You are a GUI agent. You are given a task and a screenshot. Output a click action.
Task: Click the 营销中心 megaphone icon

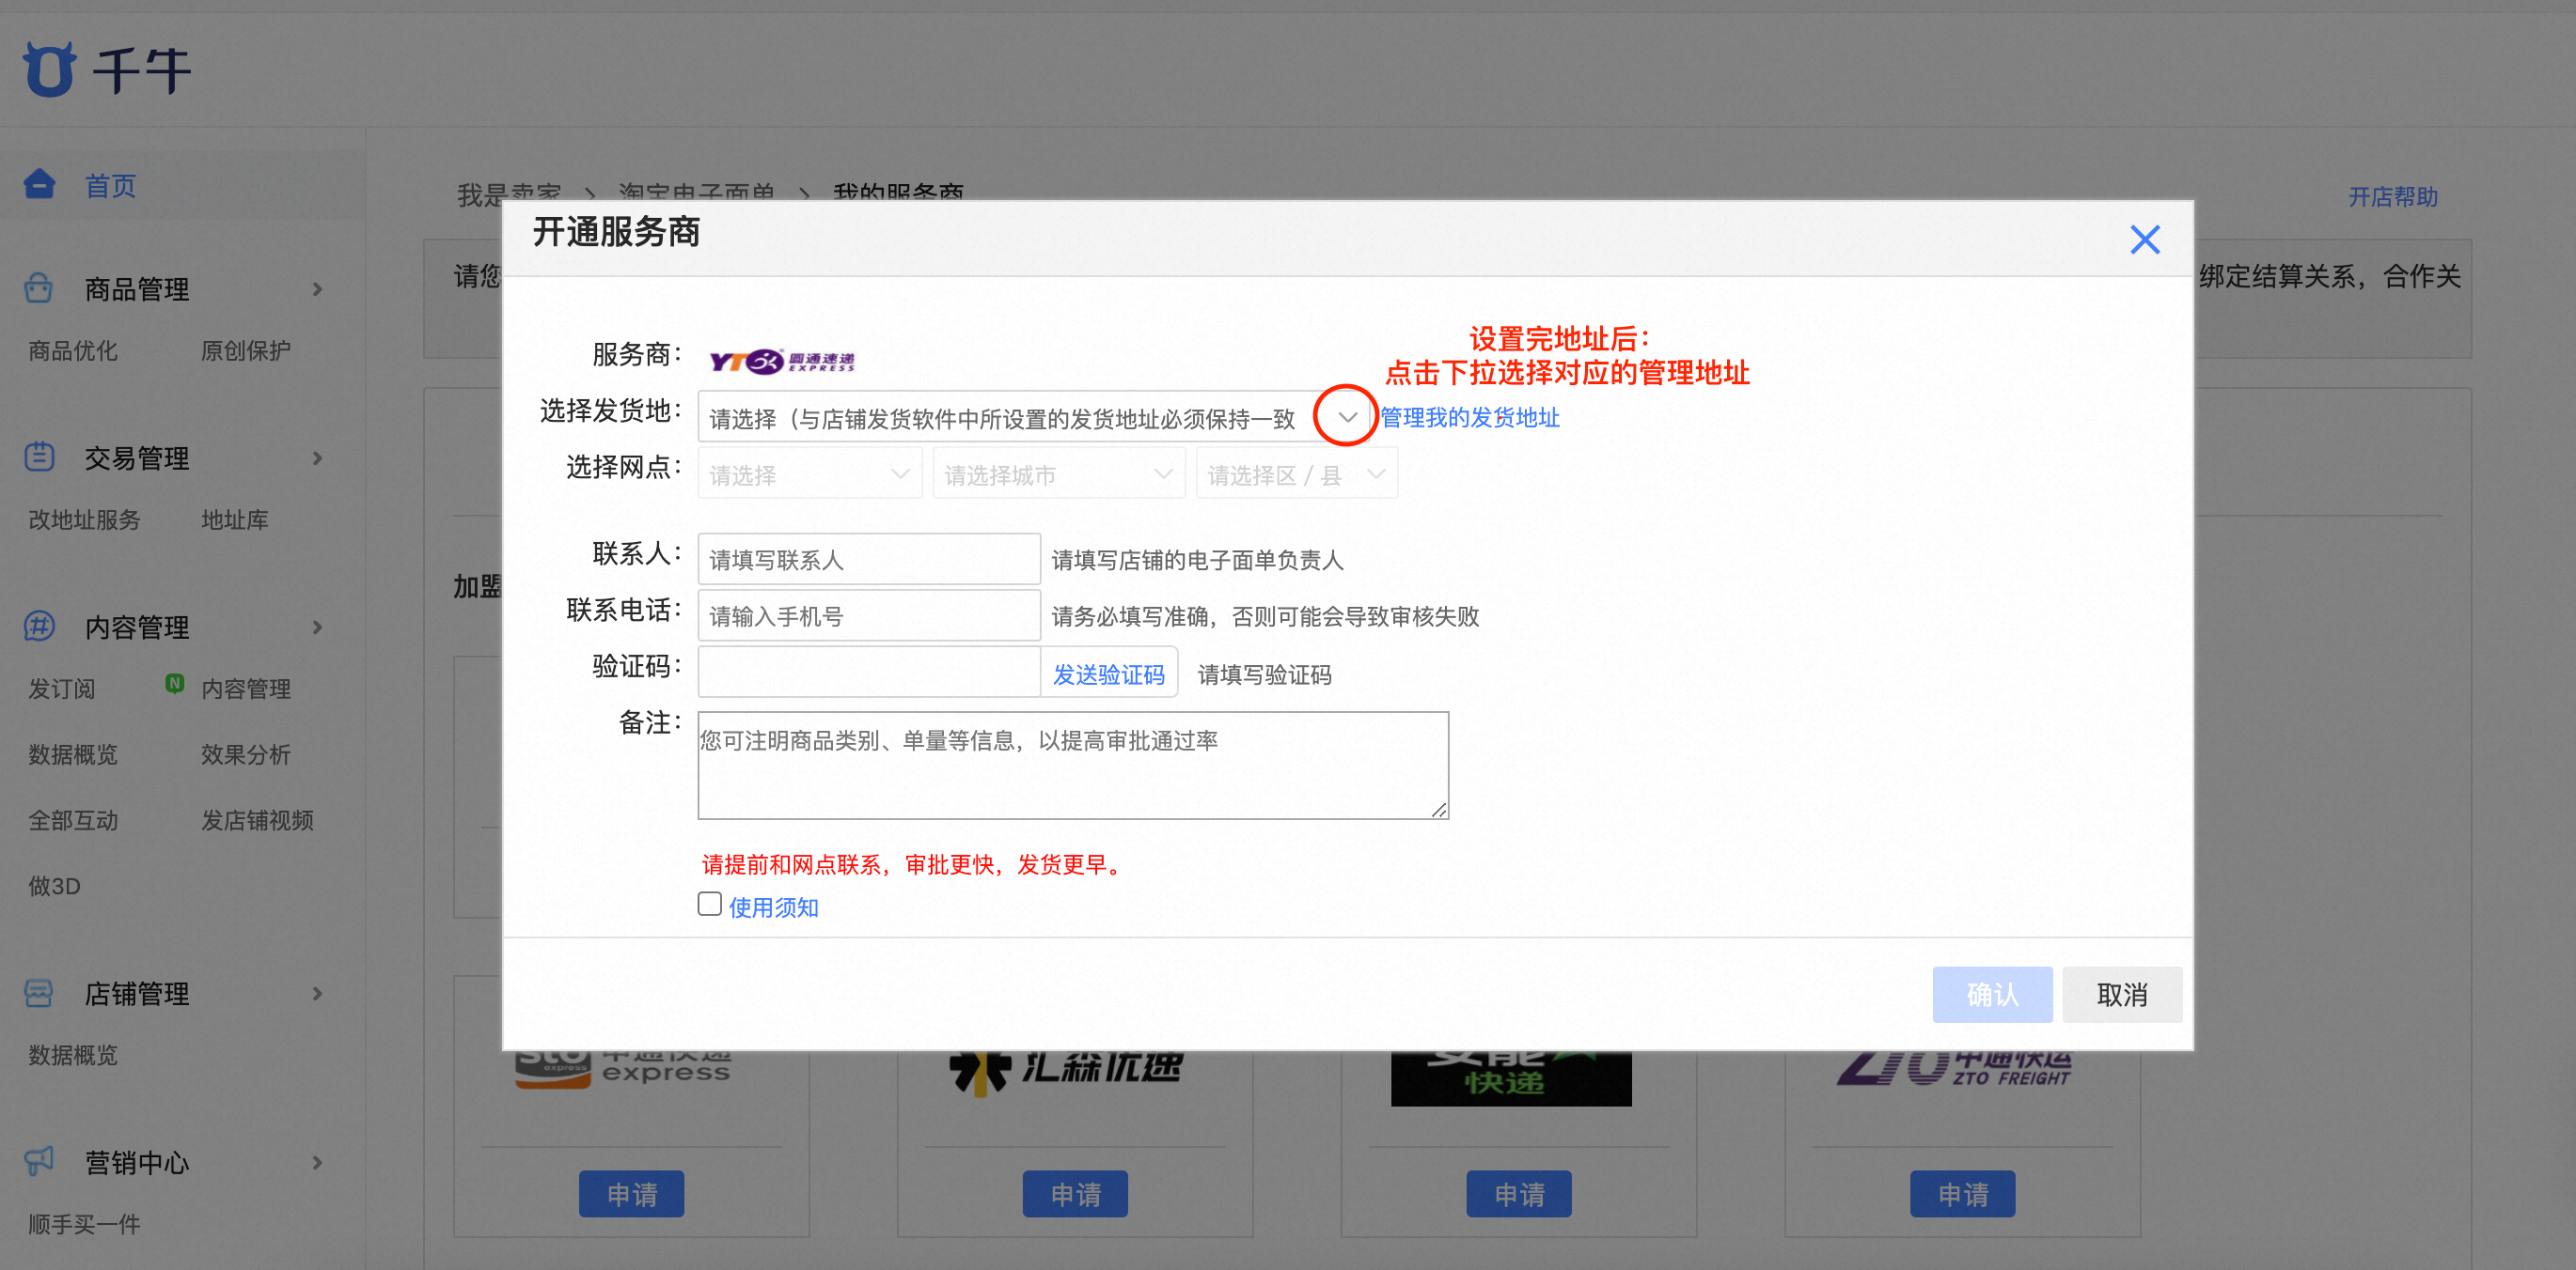(x=39, y=1161)
